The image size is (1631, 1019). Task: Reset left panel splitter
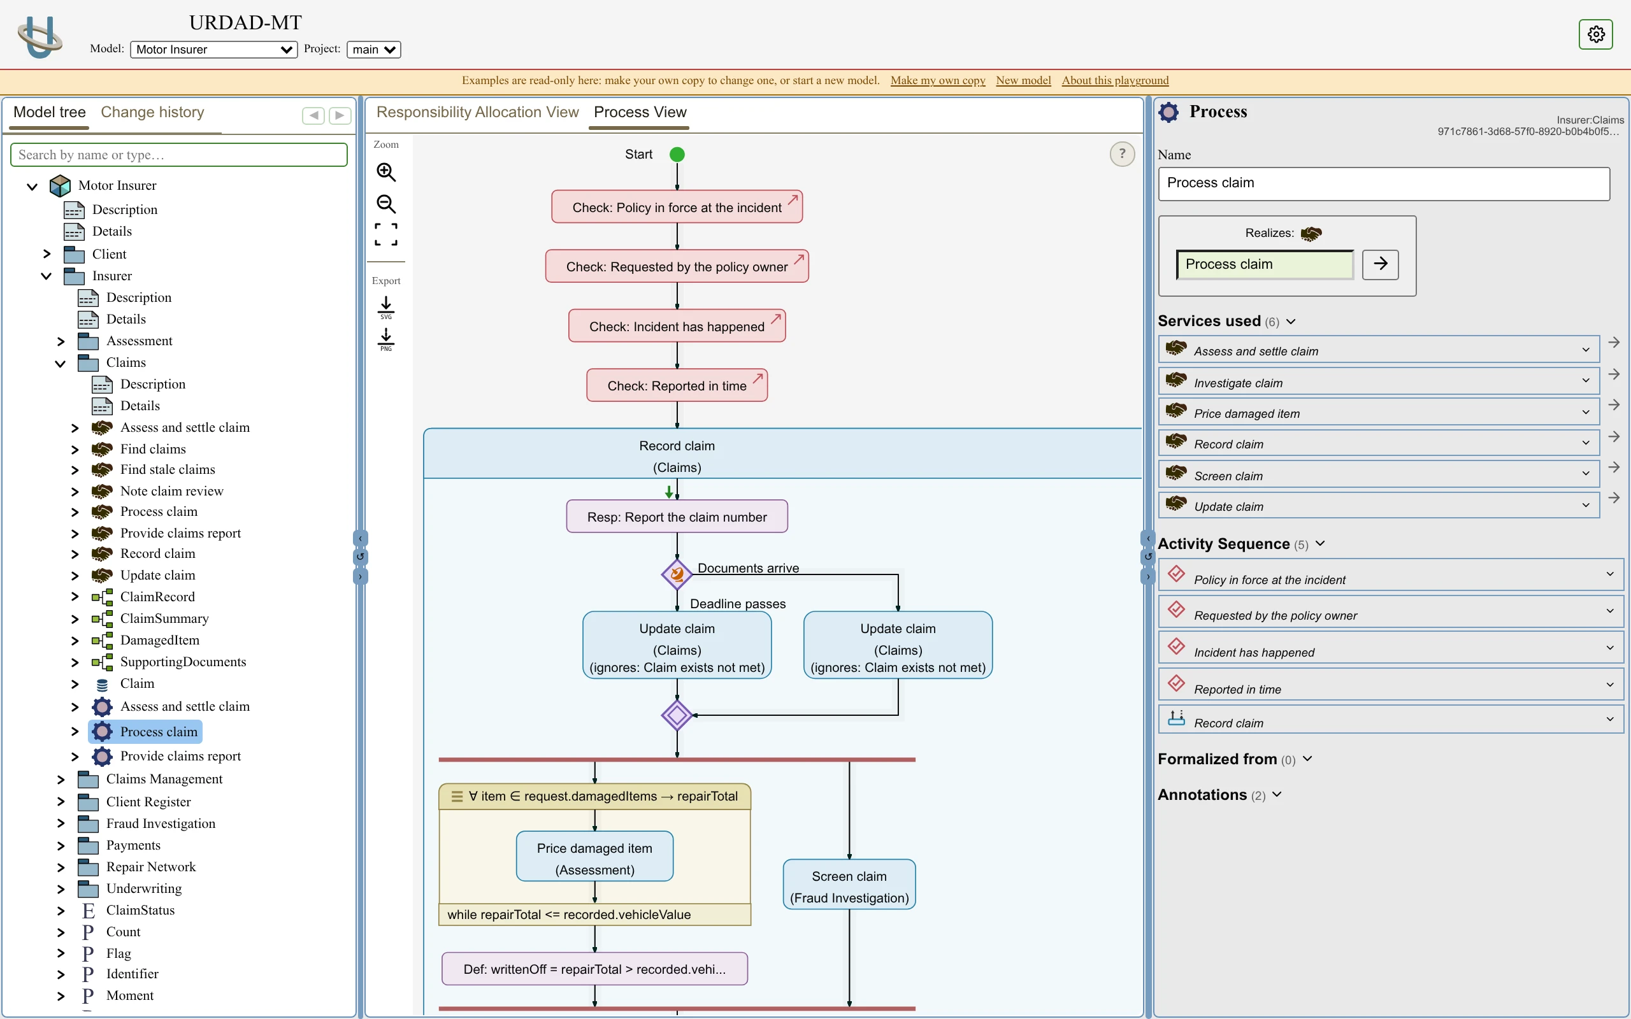point(361,557)
